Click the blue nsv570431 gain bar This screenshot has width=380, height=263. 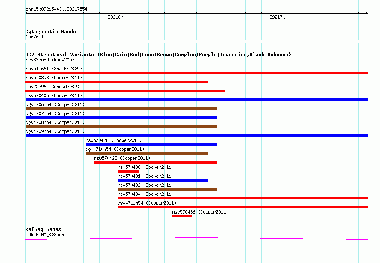click(163, 180)
